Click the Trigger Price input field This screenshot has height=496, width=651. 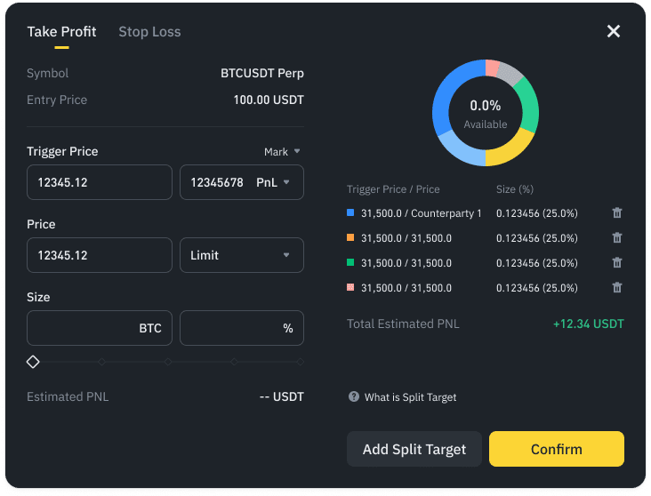(100, 182)
